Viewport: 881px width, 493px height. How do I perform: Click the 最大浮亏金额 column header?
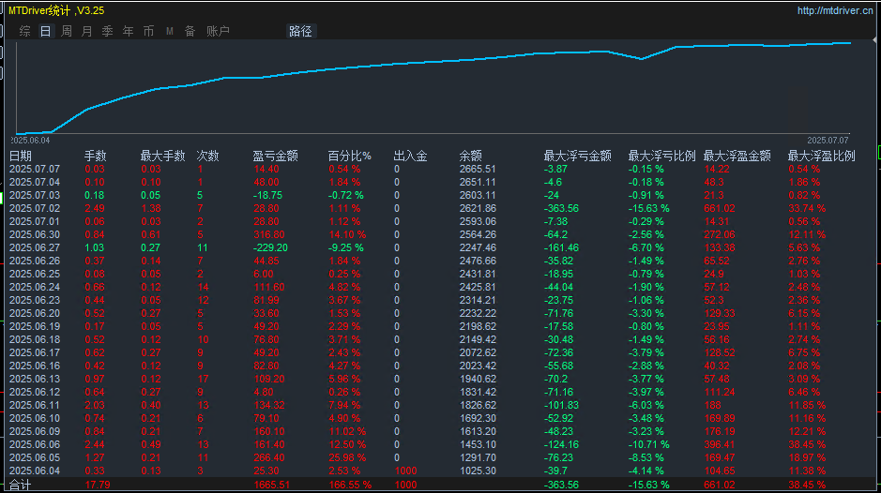577,156
